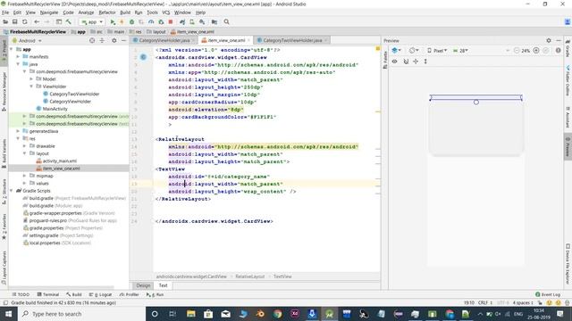Click the Preview magnet autoconnect icon

(x=406, y=62)
